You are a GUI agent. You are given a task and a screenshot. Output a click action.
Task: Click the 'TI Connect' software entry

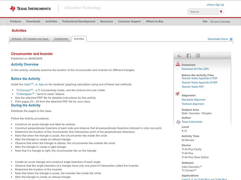click(189, 170)
